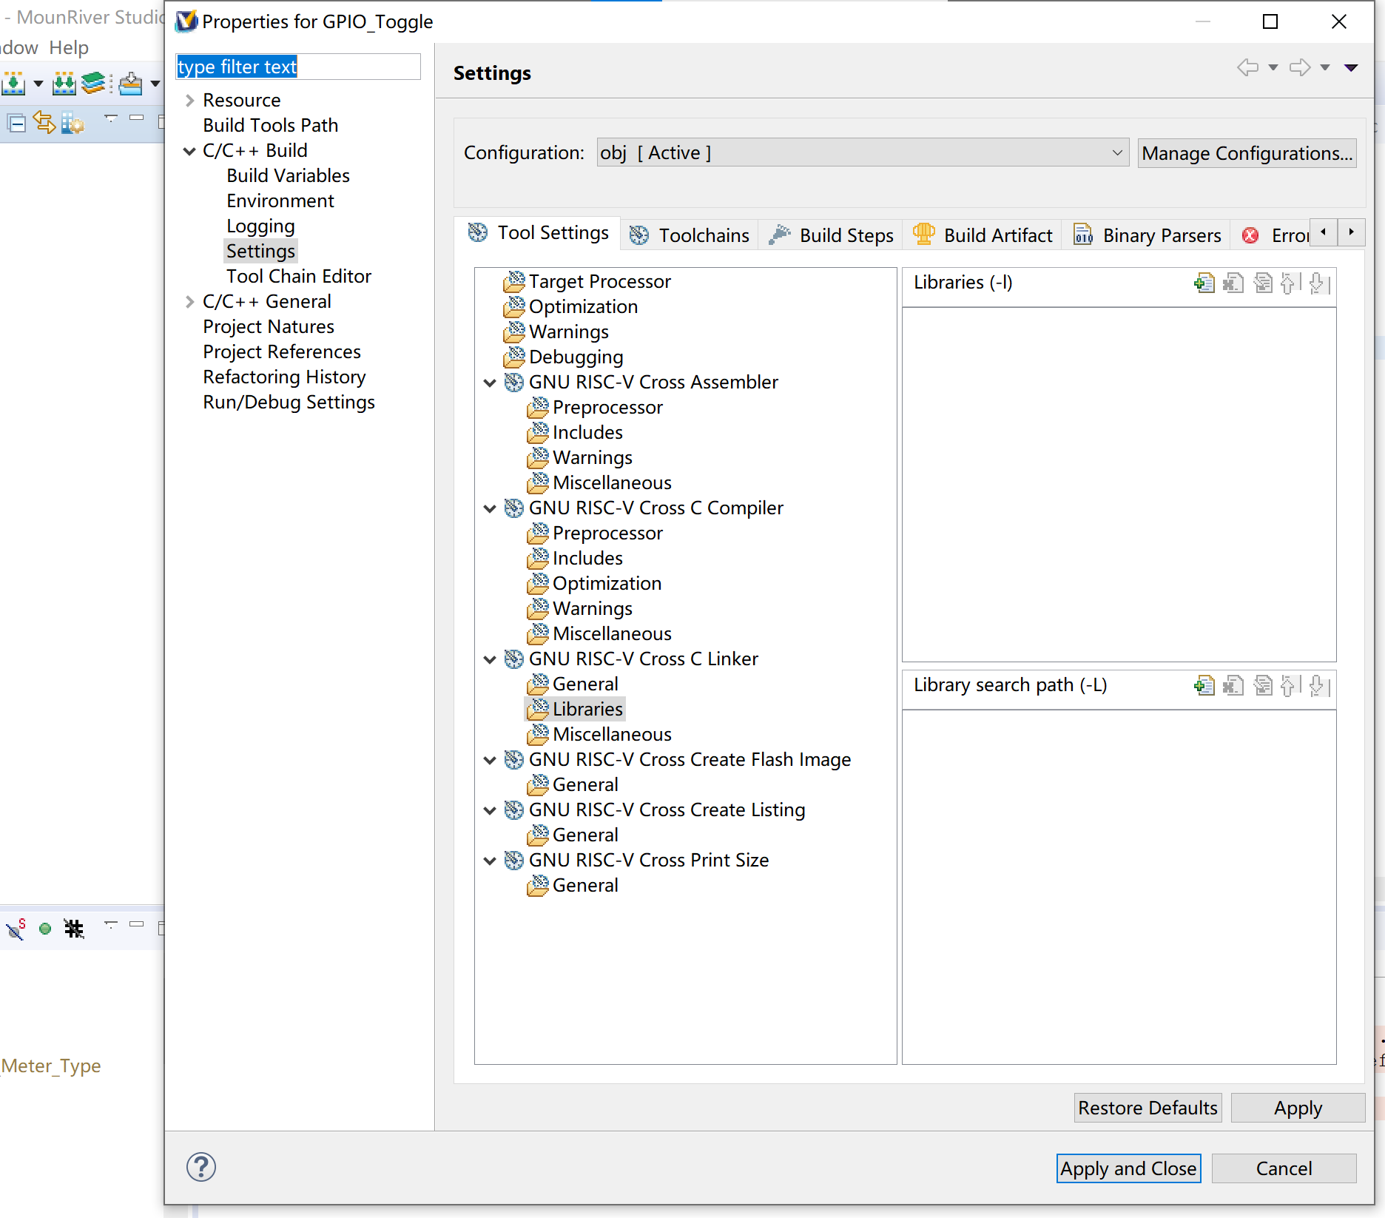Cancel the Properties dialog
The image size is (1385, 1218).
coord(1284,1168)
